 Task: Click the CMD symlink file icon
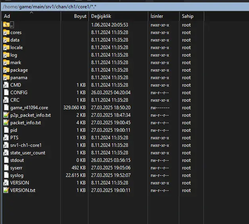6,85
